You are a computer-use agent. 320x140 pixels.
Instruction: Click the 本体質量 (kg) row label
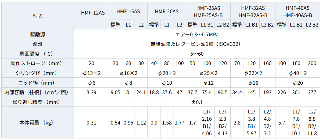tap(37, 123)
